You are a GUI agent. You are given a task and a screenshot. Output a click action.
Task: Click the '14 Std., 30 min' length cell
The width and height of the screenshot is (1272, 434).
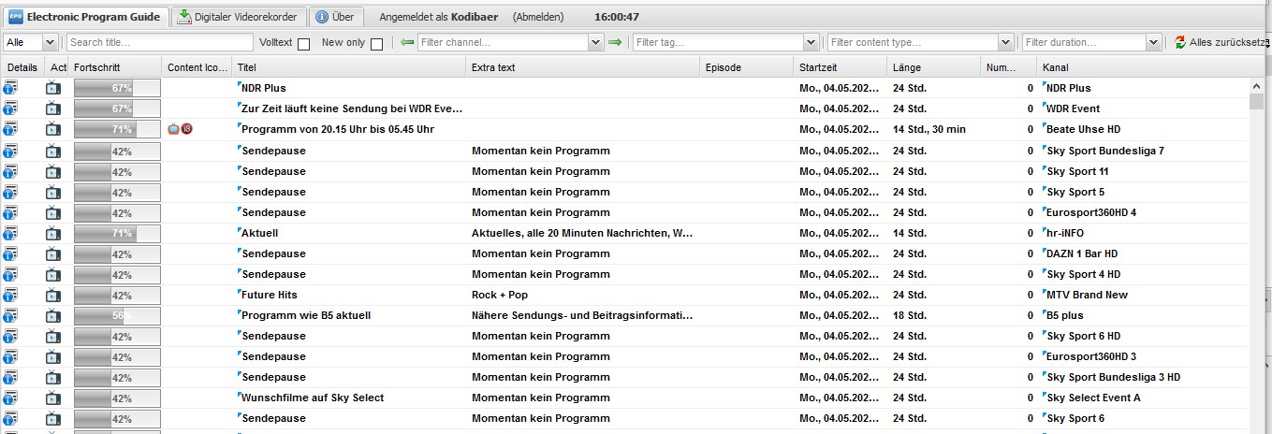(x=929, y=130)
